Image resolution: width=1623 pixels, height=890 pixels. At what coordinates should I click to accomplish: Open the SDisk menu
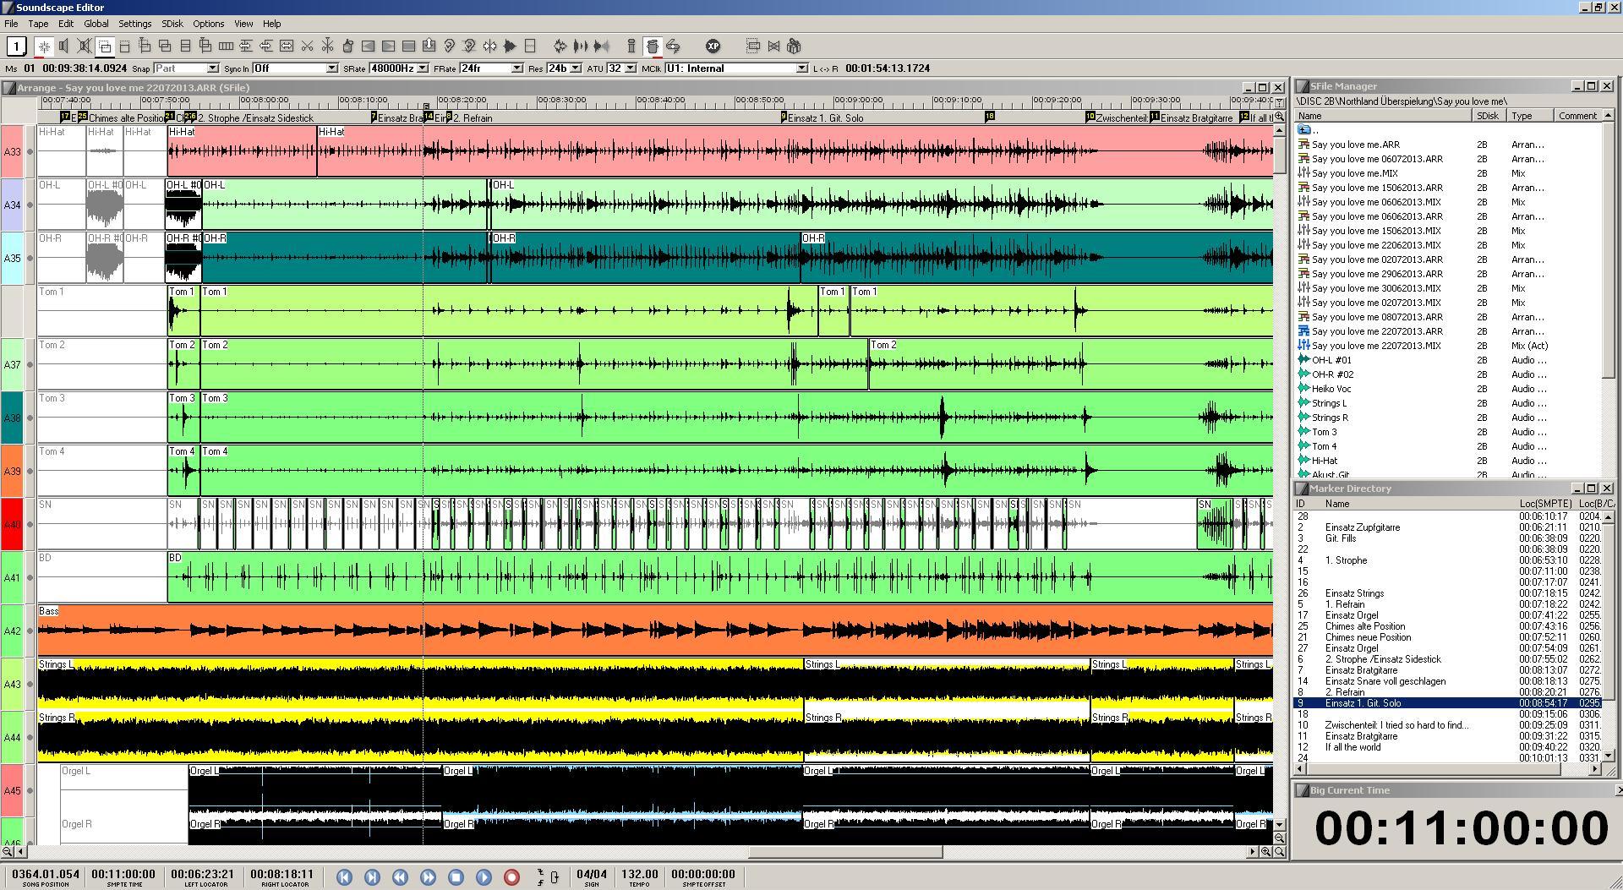pos(172,24)
